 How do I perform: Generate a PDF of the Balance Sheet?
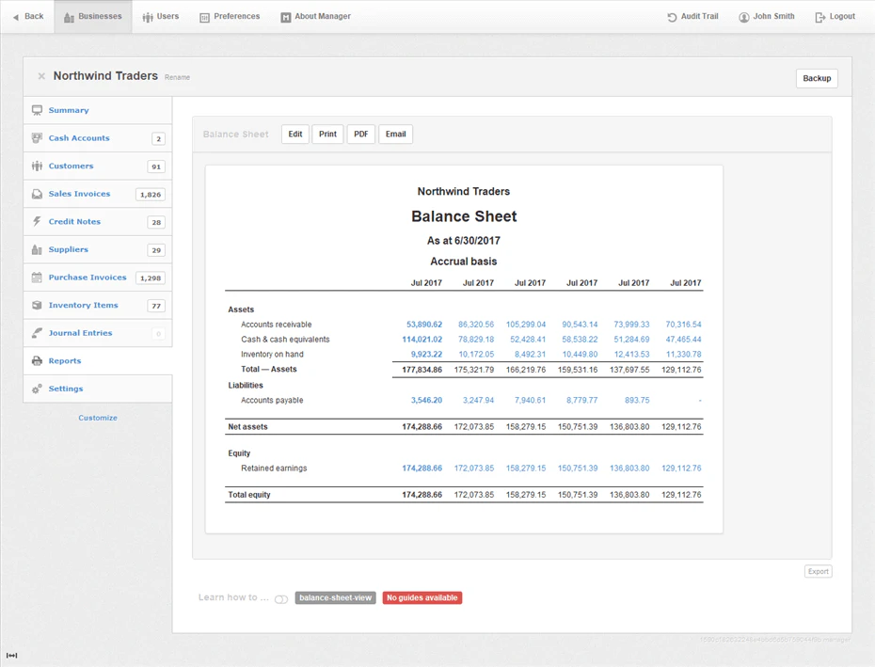coord(361,134)
